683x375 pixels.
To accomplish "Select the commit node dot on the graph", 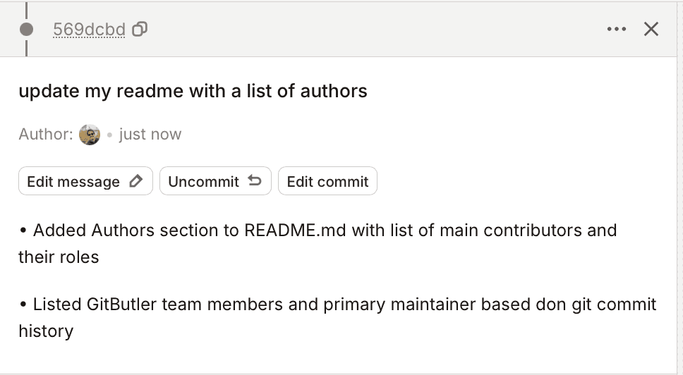I will click(x=27, y=30).
